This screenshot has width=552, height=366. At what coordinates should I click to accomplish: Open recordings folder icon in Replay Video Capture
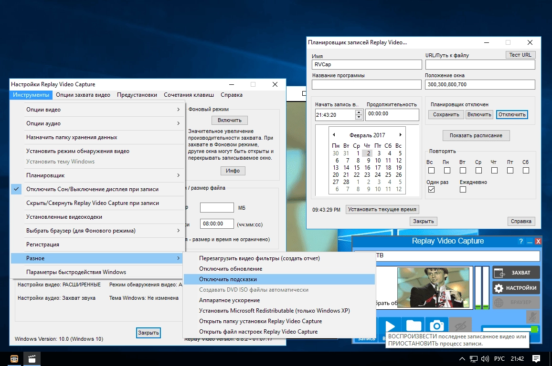pos(414,326)
